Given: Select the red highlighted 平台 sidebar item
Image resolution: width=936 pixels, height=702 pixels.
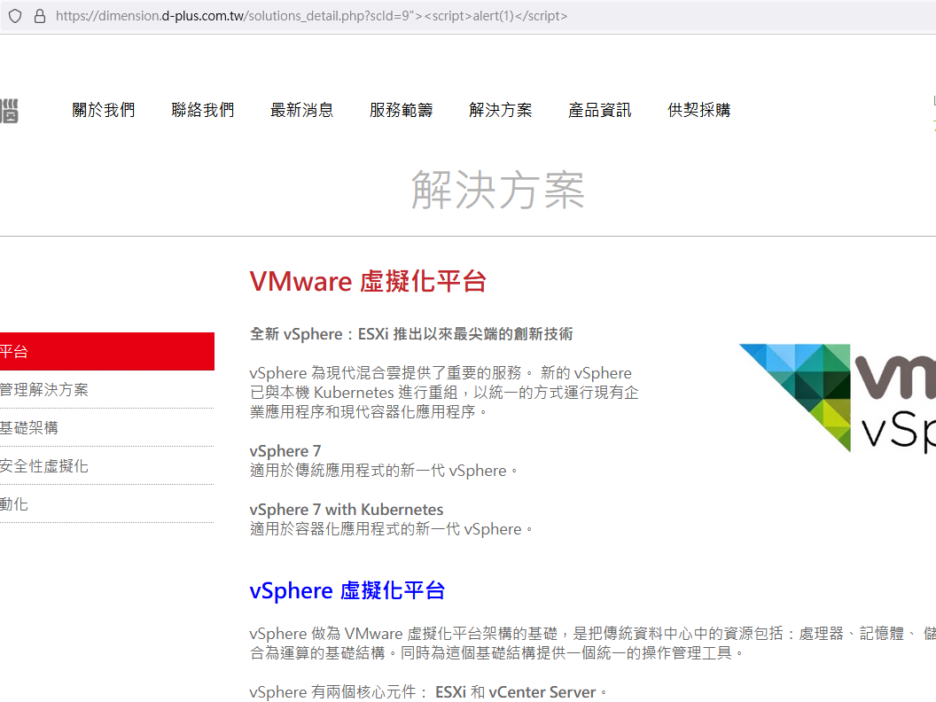Looking at the screenshot, I should pyautogui.click(x=107, y=352).
